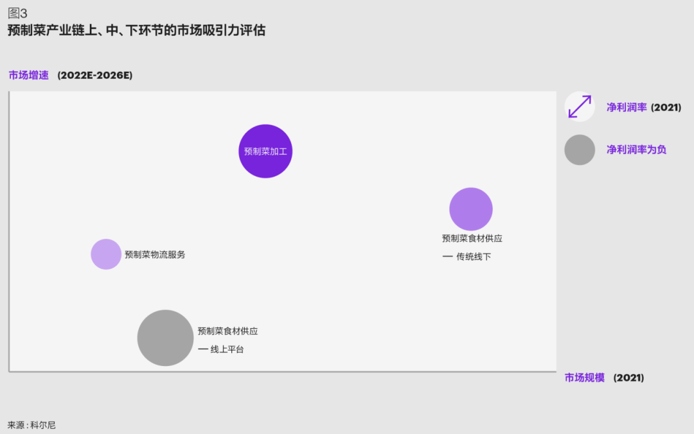The image size is (694, 434).
Task: Click the 市场规模 axis title
Action: [x=585, y=378]
